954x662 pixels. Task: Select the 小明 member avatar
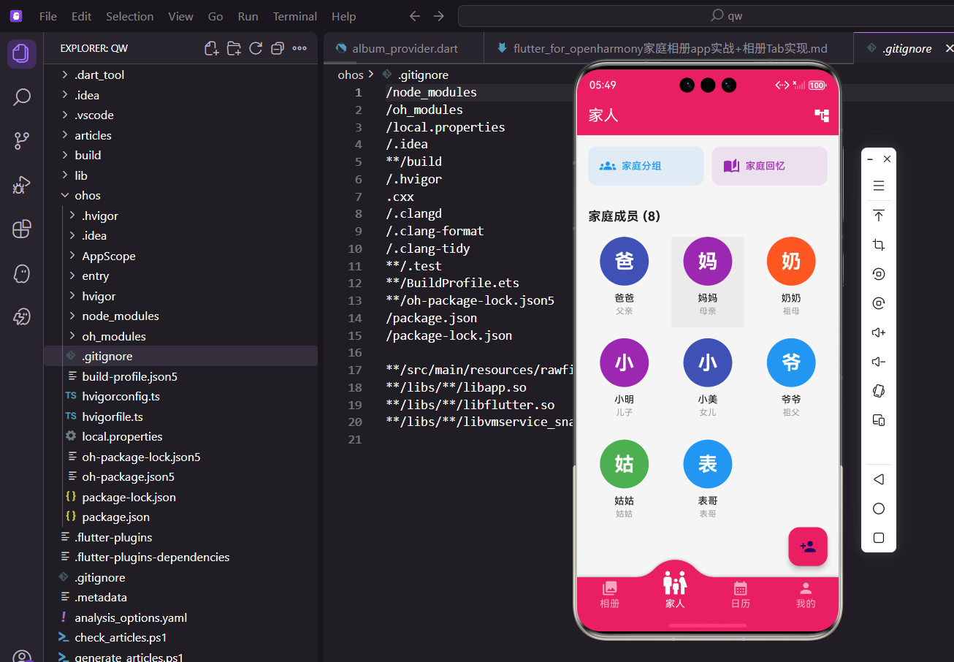625,362
